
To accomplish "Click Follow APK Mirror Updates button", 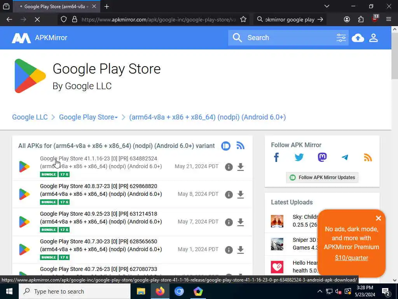I will [x=322, y=178].
